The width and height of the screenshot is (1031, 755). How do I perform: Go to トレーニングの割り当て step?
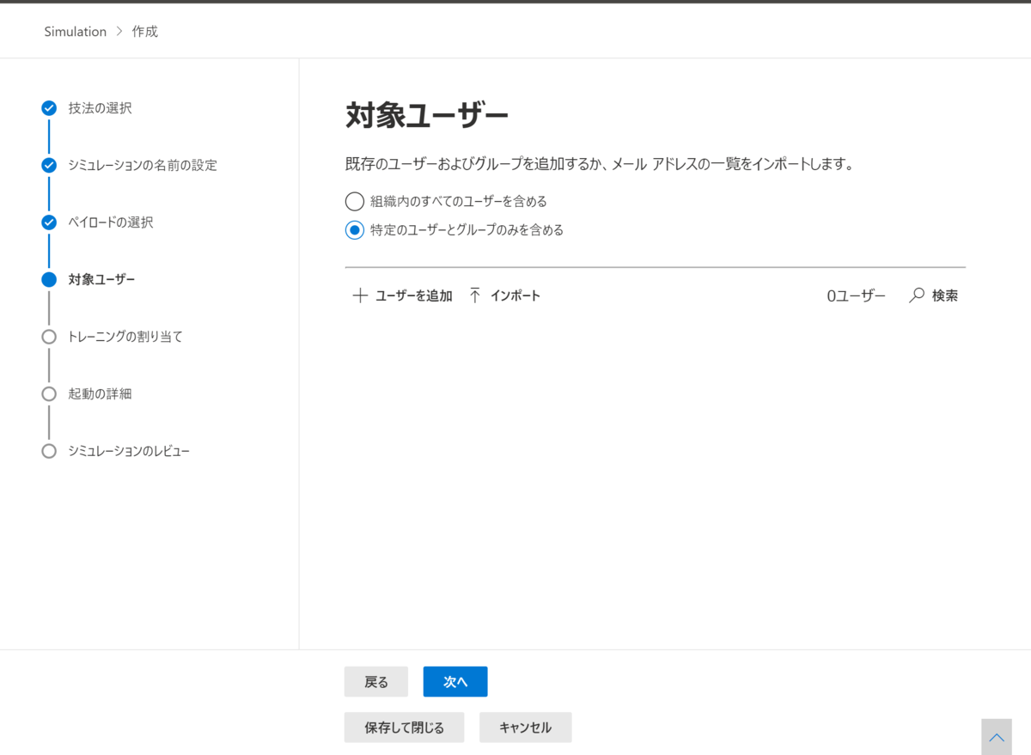pyautogui.click(x=125, y=337)
